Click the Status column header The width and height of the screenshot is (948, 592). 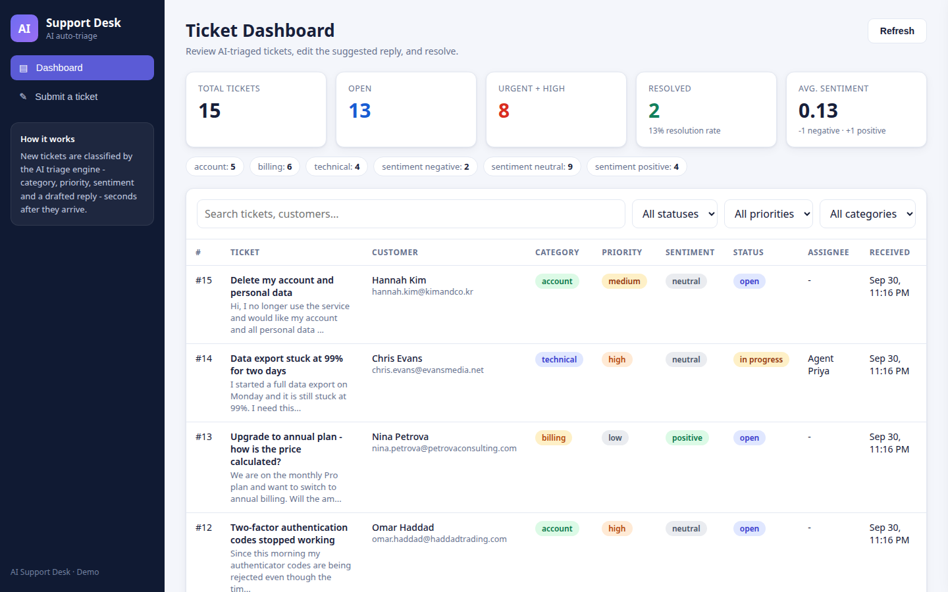point(749,253)
